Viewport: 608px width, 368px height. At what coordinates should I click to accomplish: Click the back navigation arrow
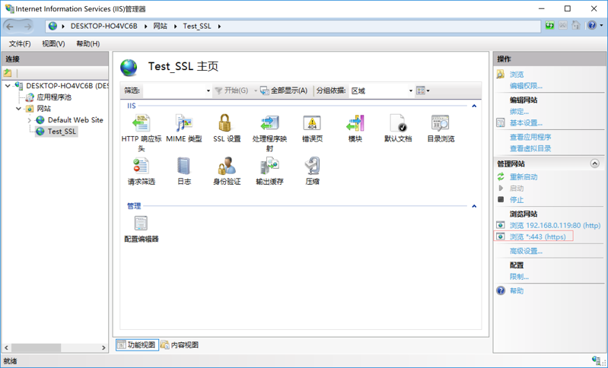(10, 27)
